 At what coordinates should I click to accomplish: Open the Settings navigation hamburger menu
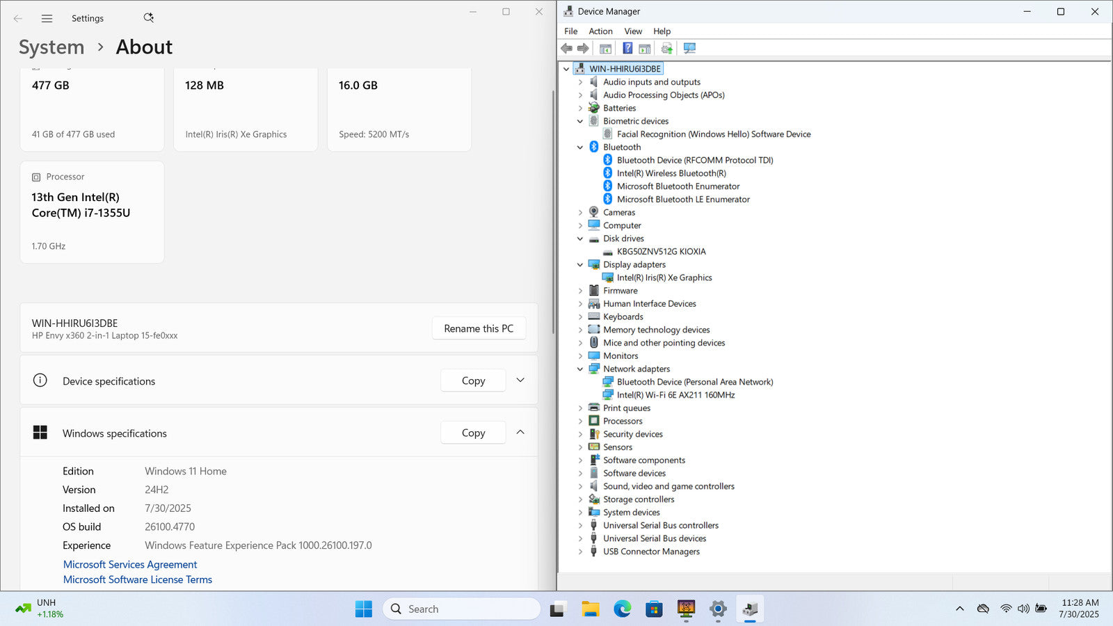pos(47,19)
